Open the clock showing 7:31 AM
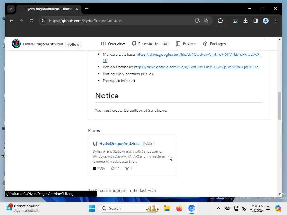The image size is (287, 215). pyautogui.click(x=257, y=208)
